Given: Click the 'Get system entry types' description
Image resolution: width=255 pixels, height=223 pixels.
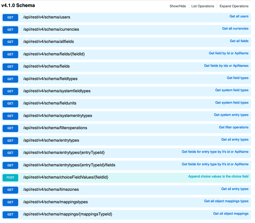Looking at the screenshot, I should 231,115.
